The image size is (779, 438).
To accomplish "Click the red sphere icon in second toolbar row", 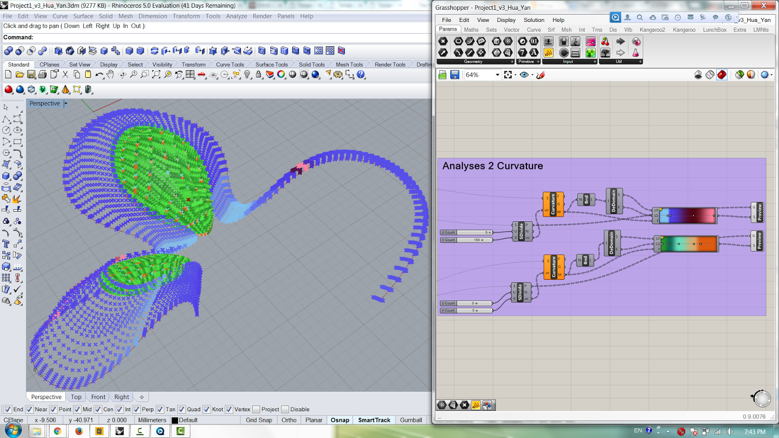I will click(8, 90).
